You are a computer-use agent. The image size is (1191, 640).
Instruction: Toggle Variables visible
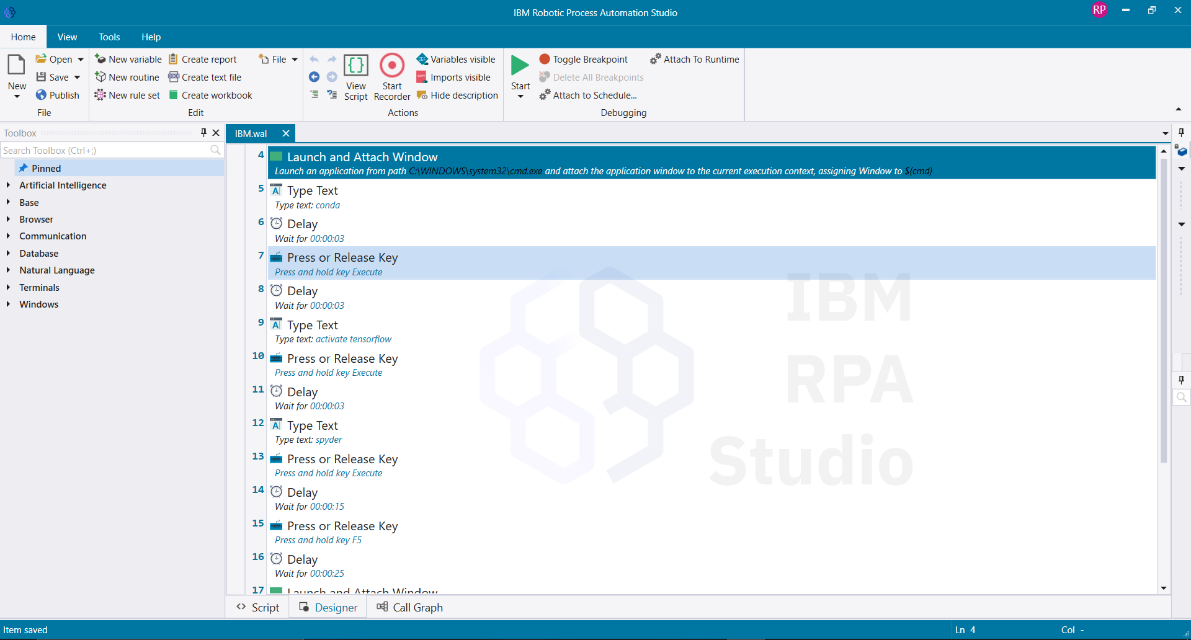(x=456, y=59)
